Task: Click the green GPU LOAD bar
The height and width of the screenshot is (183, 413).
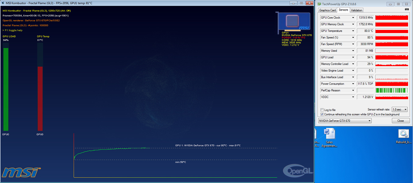Action: click(x=6, y=89)
